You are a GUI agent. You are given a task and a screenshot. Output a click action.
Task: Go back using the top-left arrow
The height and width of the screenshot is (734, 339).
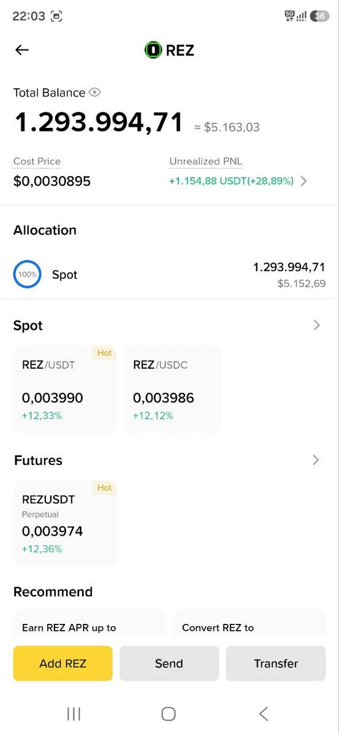(x=22, y=50)
